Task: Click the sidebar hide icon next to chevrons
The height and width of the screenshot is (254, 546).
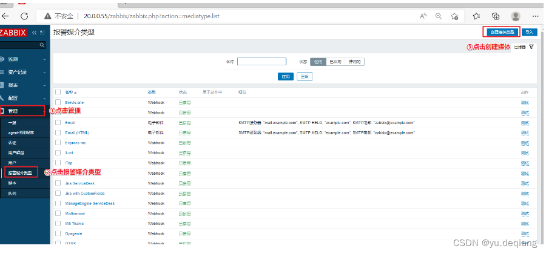Action: [42, 33]
